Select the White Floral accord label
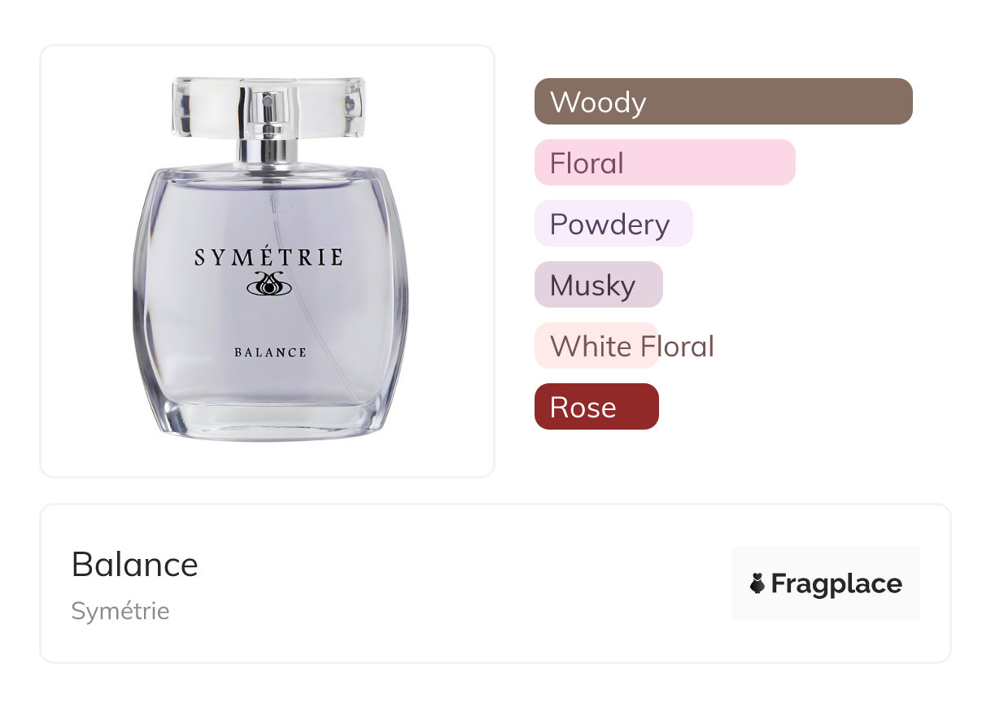The image size is (991, 703). [631, 346]
